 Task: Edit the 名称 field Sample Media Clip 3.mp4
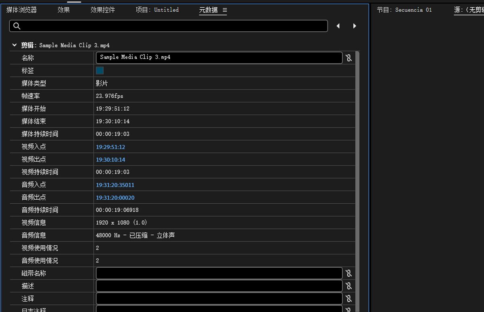219,58
